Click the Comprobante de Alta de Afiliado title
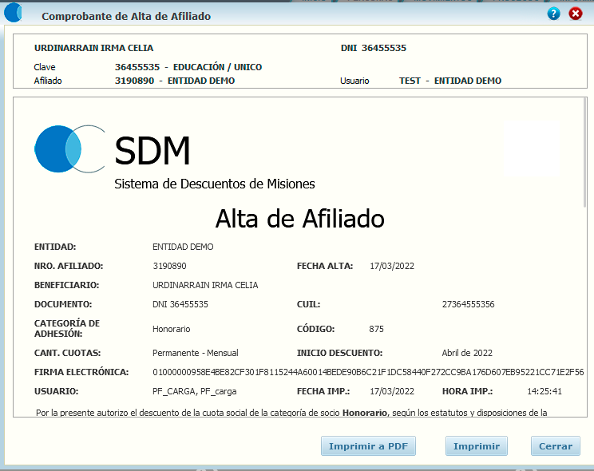The image size is (594, 471). 126,16
